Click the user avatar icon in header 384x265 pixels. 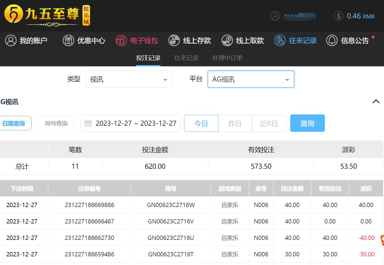click(275, 16)
